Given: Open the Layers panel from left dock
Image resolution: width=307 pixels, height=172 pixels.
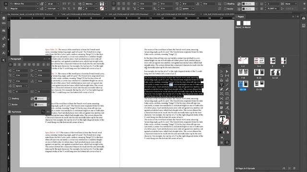Looking at the screenshot, I should 4,18.
